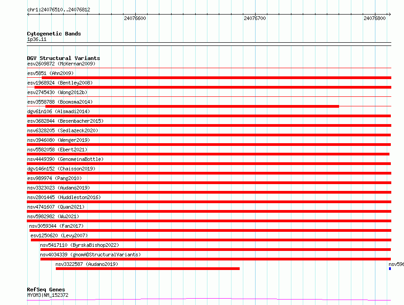Click the 24076600 ruler position label
This screenshot has width=404, height=305.
tap(135, 18)
